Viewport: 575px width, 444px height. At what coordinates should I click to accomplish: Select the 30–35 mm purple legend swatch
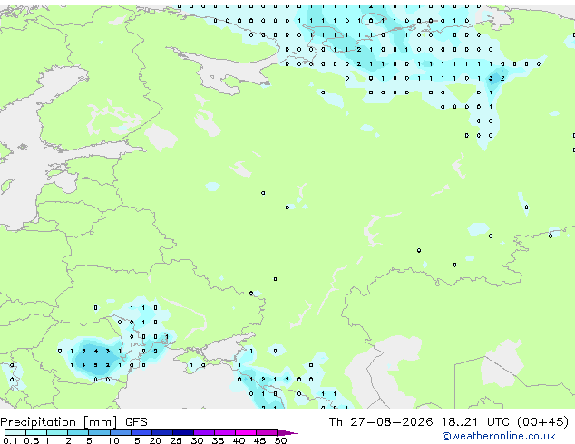point(203,432)
